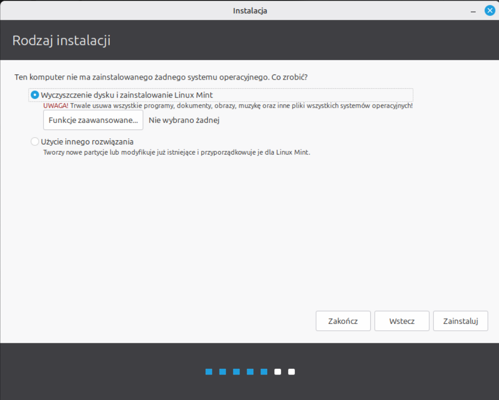Click the last white progress step dot

[x=291, y=372]
